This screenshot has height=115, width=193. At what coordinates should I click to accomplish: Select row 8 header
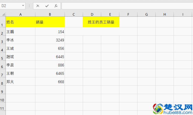[x=3, y=82]
